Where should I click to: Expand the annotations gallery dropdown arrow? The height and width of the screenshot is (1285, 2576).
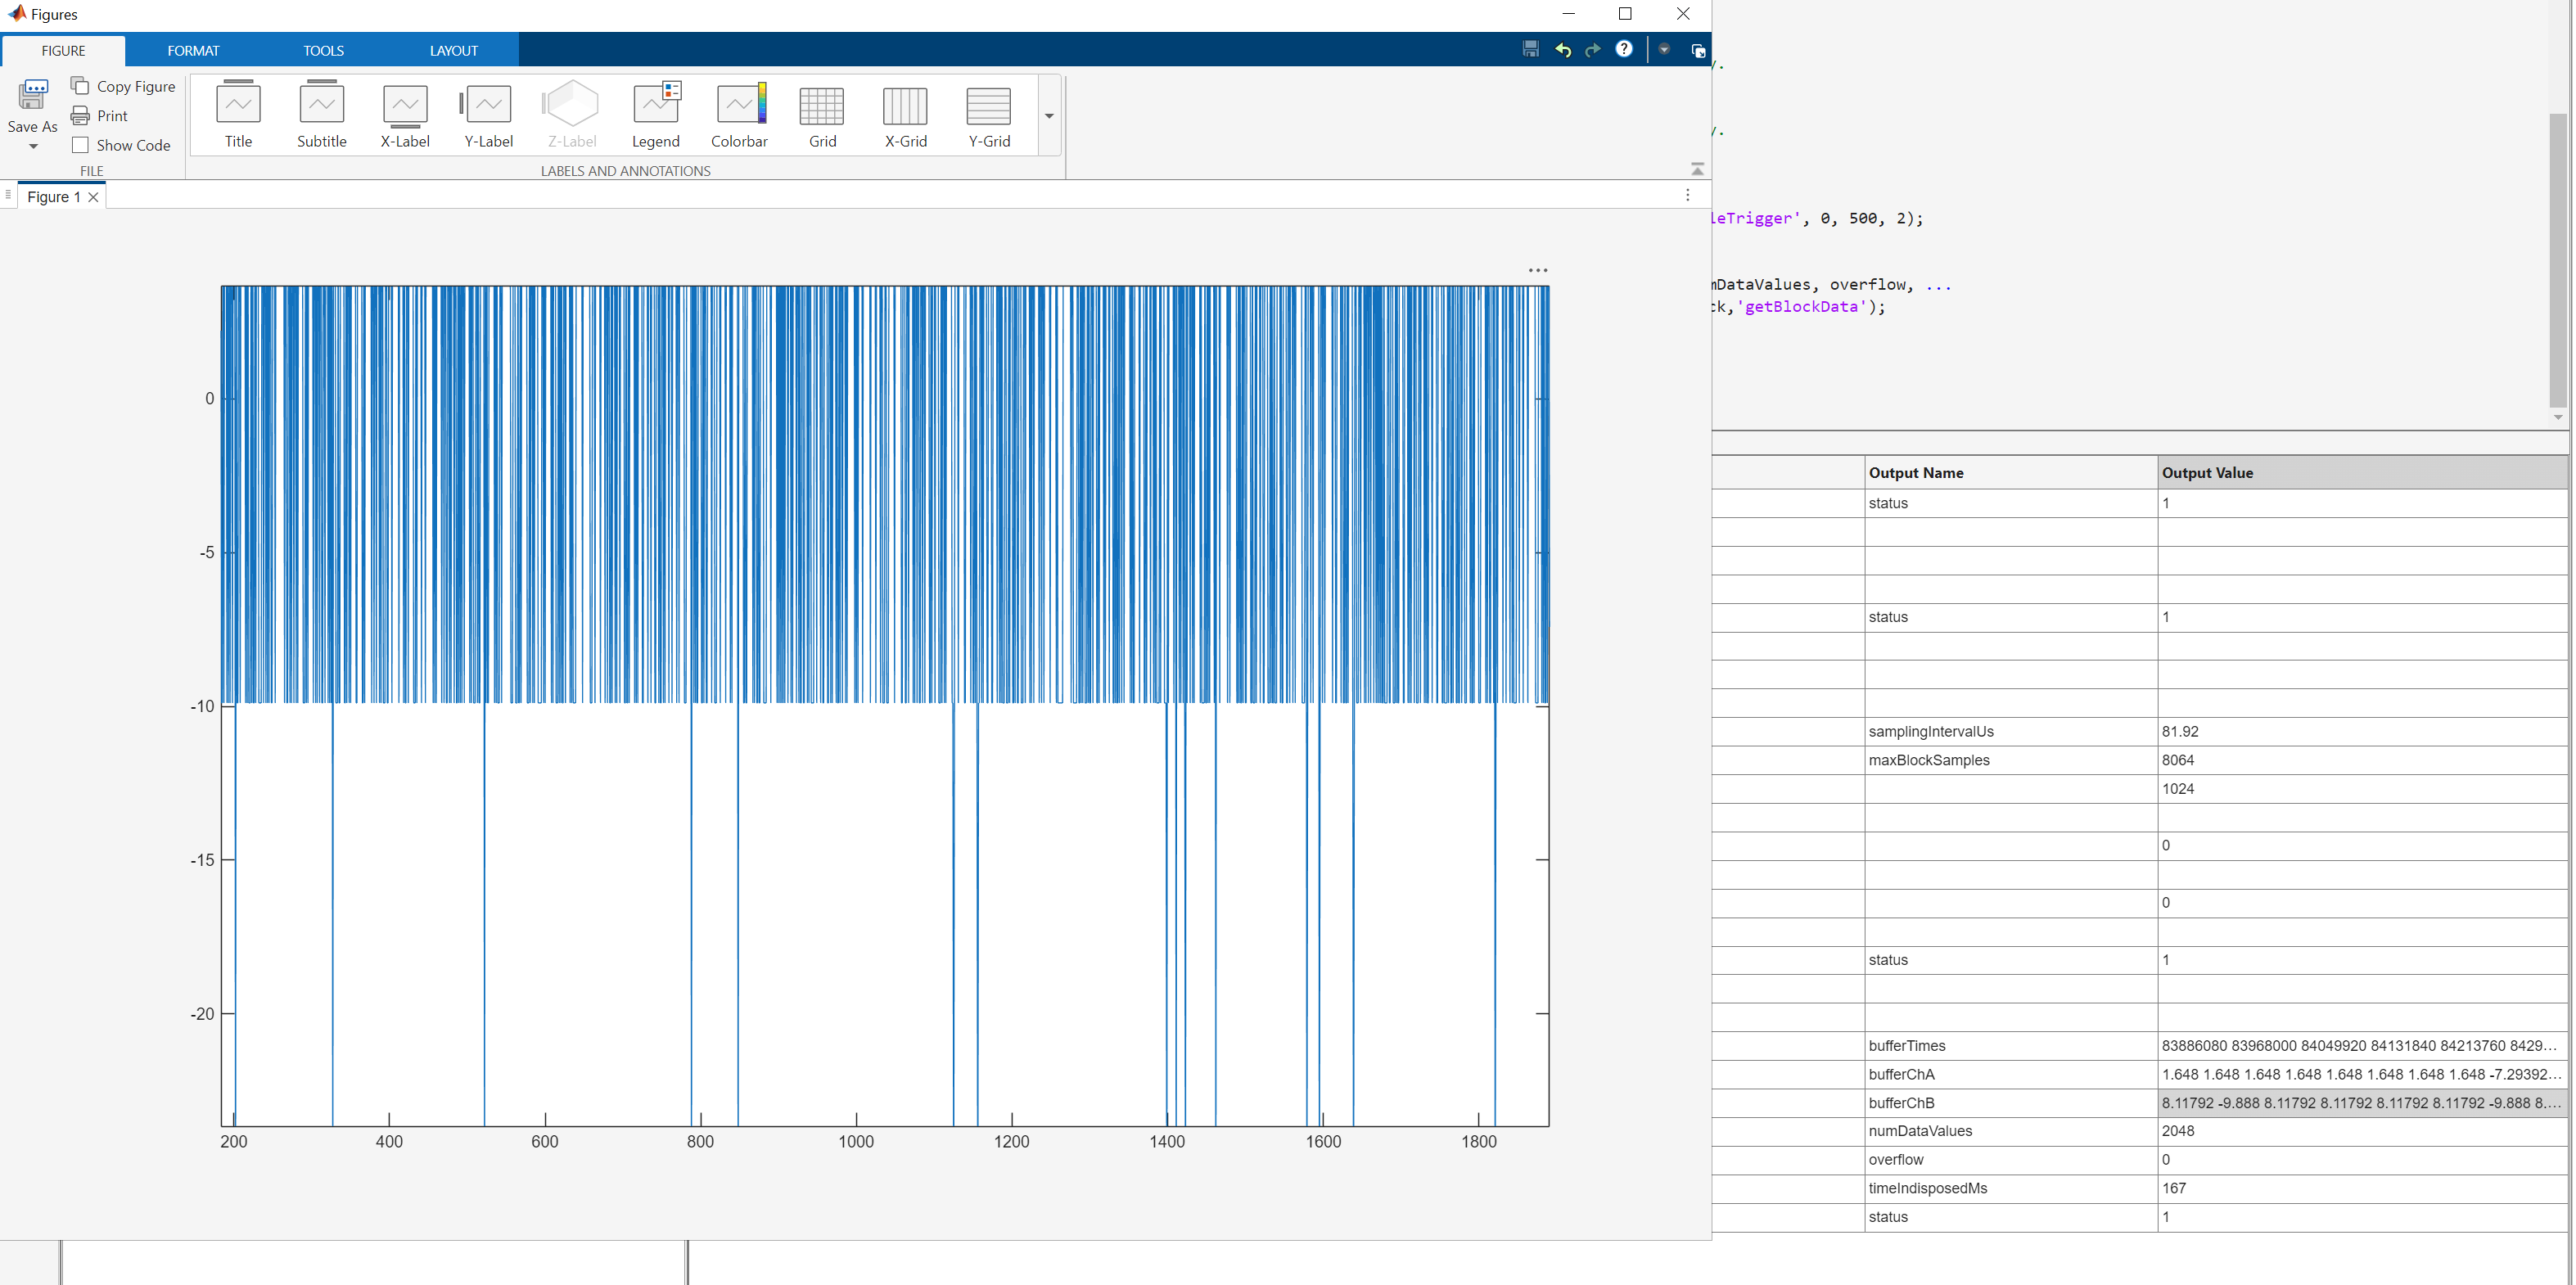tap(1049, 116)
